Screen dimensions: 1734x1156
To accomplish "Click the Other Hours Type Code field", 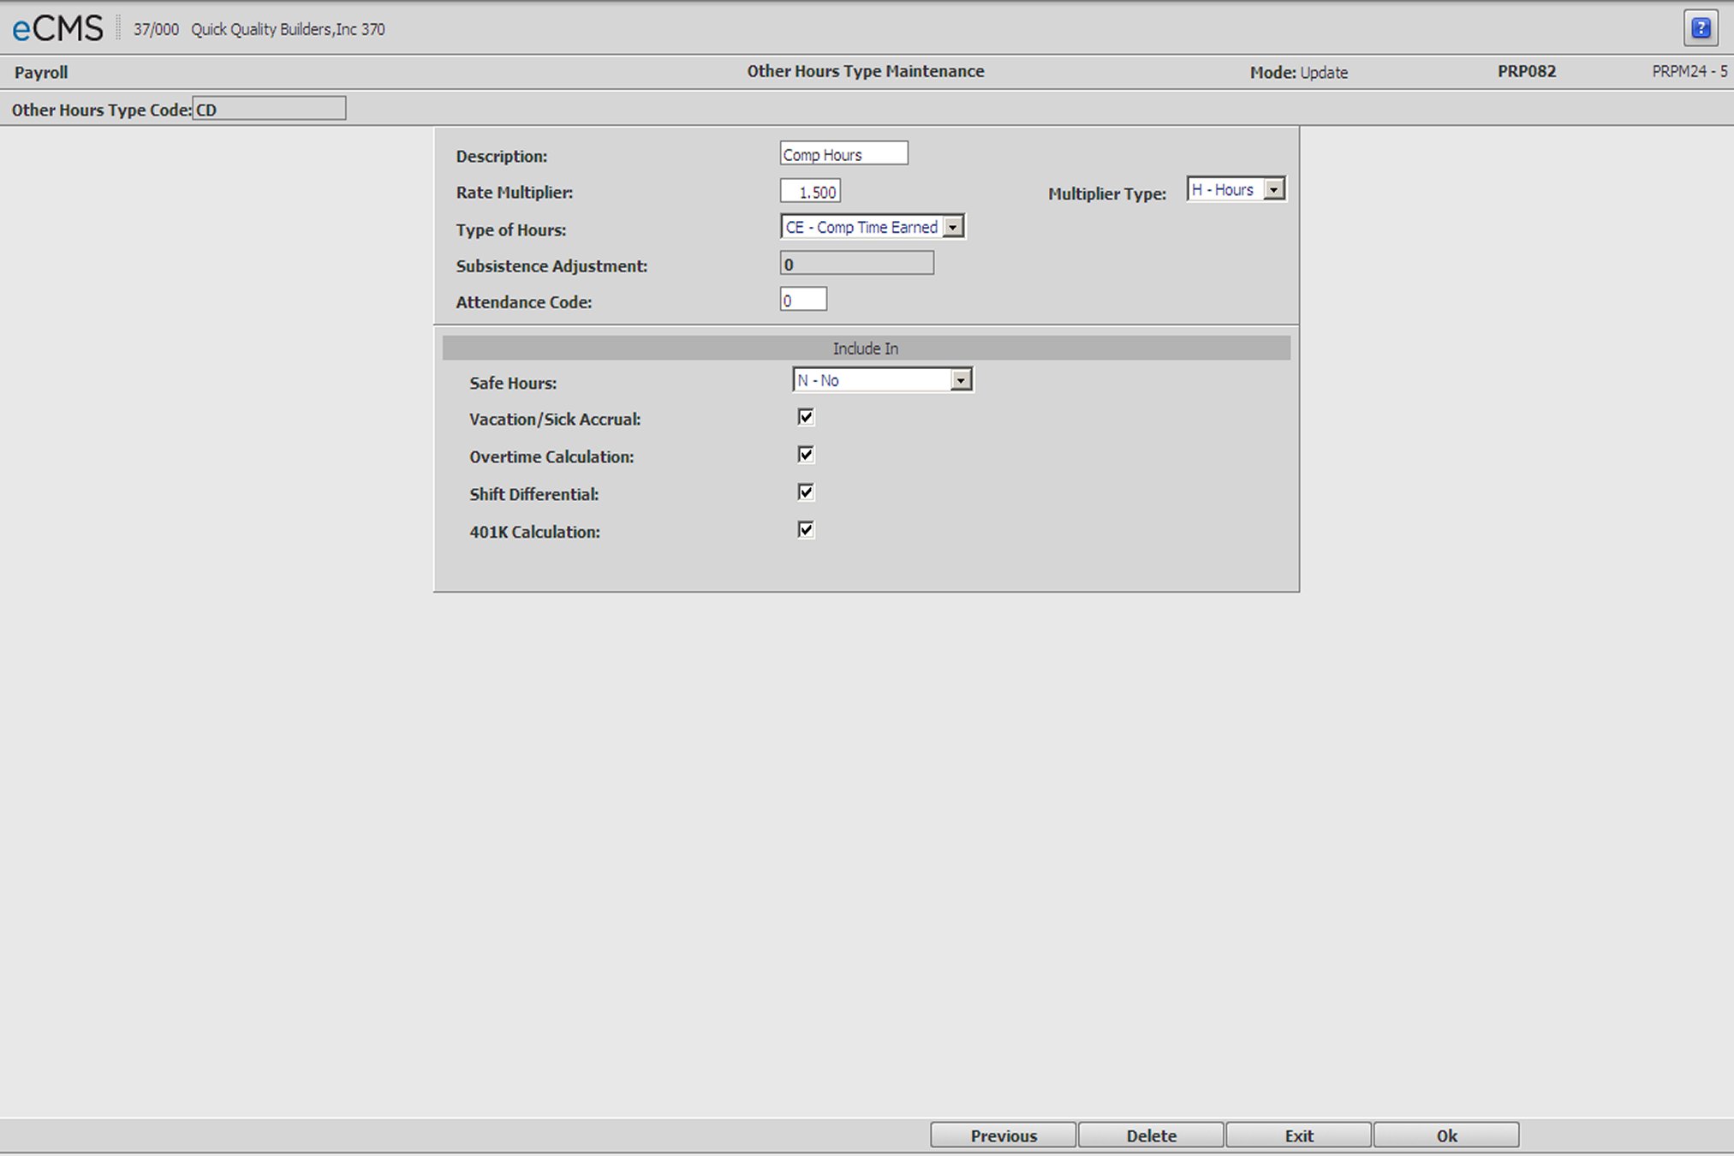I will pyautogui.click(x=269, y=109).
